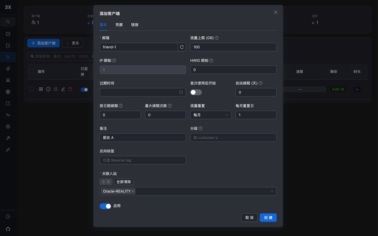Image resolution: width=378 pixels, height=236 pixels.
Task: Open the dashboard gauge icon in sidebar
Action: pyautogui.click(x=8, y=34)
